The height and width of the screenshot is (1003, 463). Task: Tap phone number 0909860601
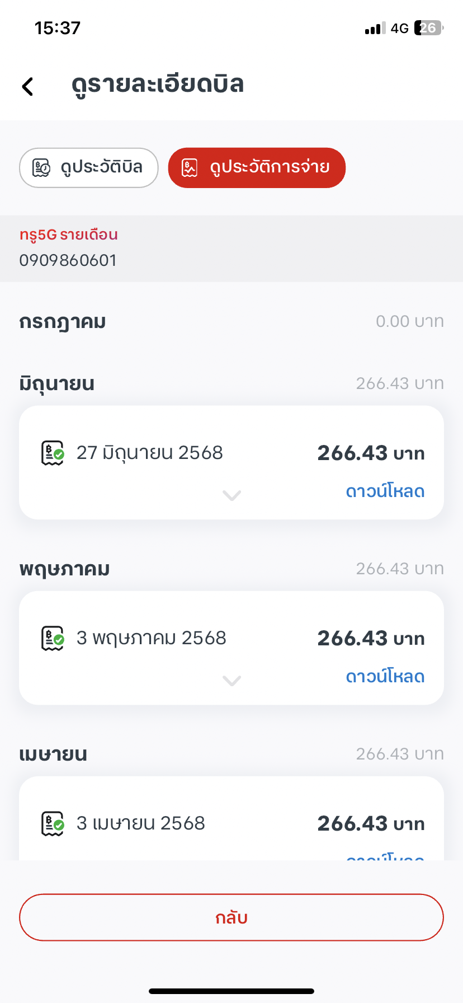[68, 260]
